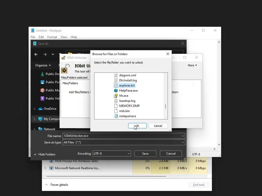
Task: Click Task Manager horizontal scrollbar
Action: coord(106,176)
